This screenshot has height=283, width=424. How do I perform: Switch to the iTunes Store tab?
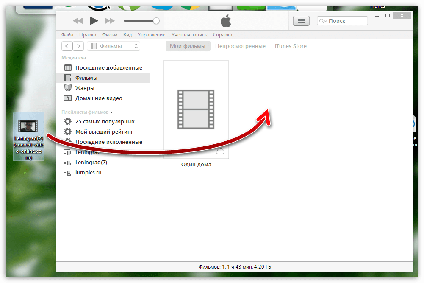point(291,46)
